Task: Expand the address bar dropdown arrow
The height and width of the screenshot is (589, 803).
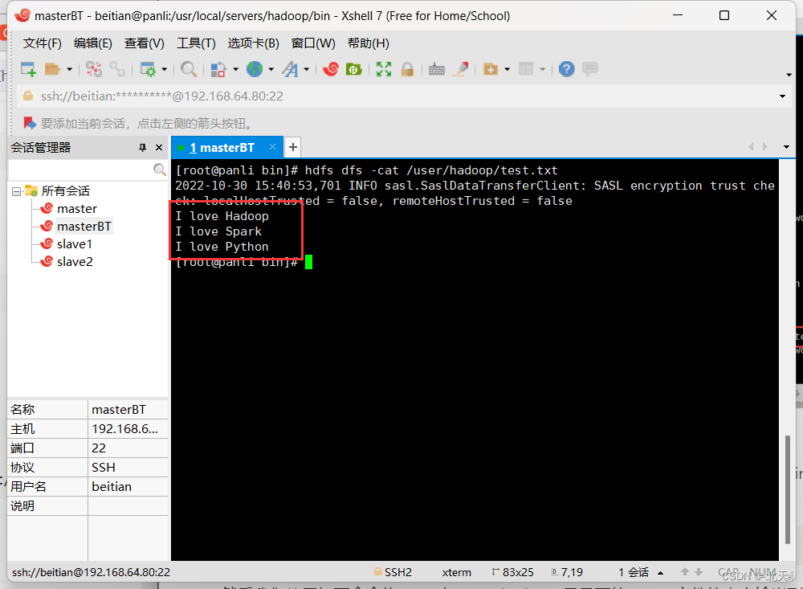Action: tap(782, 96)
